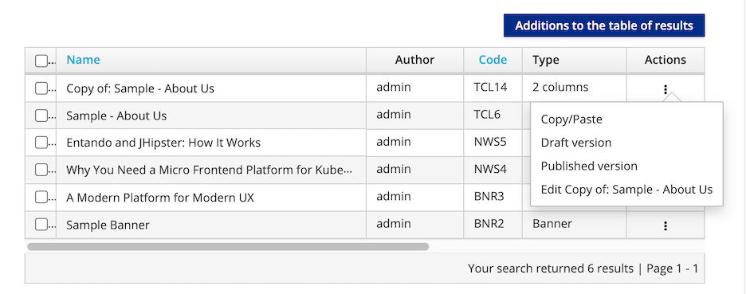This screenshot has height=294, width=746.
Task: Open actions menu for Copy of: Sample - About Us
Action: point(666,89)
